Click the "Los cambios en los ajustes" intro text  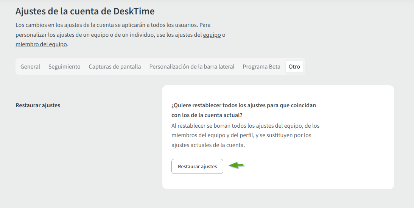pyautogui.click(x=112, y=25)
